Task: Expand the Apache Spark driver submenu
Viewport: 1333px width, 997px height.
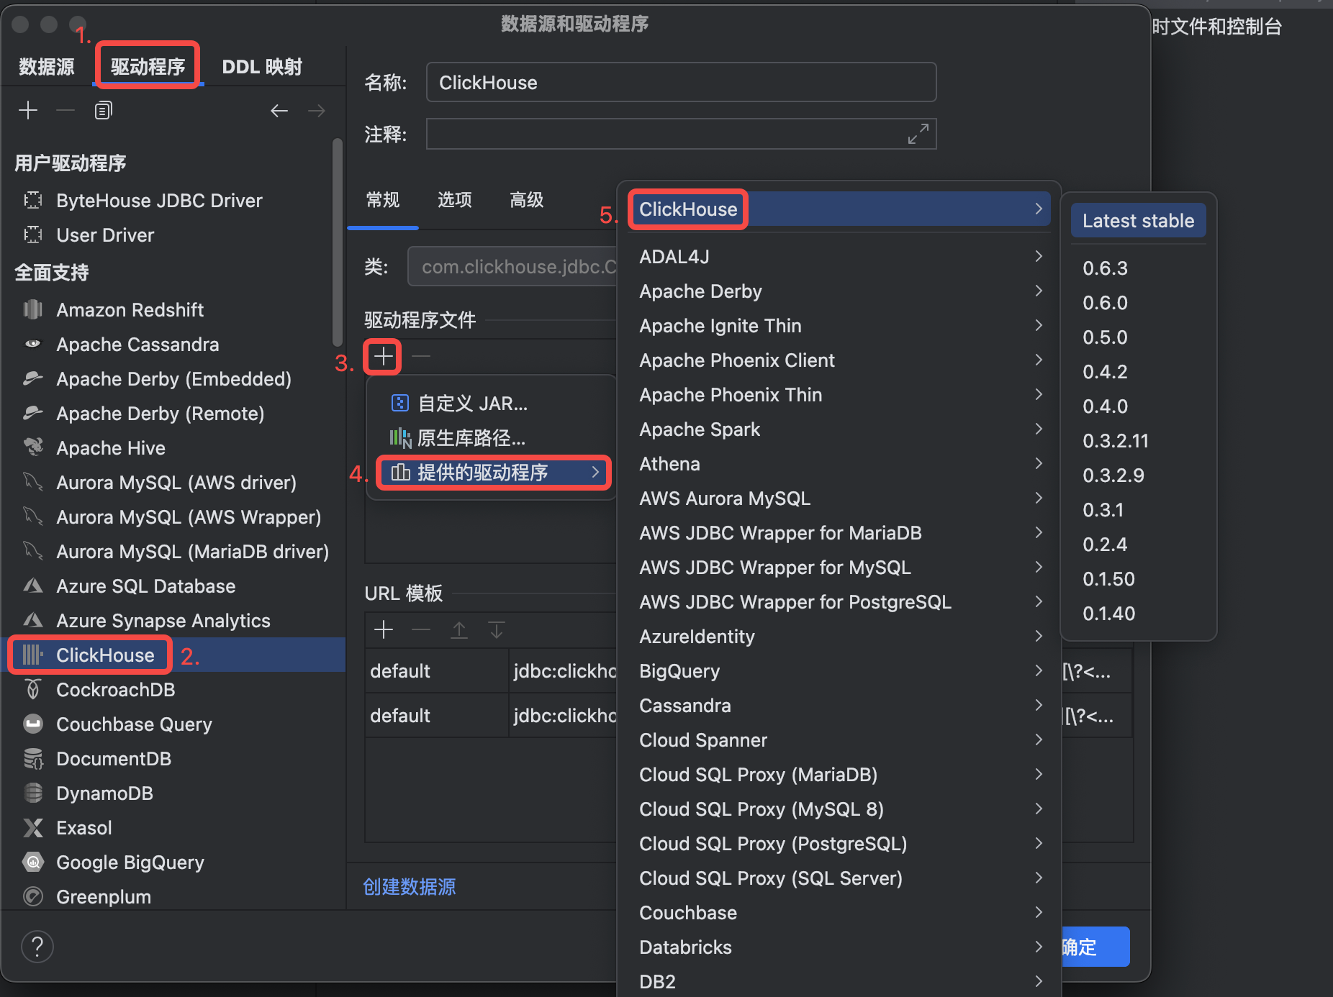Action: coord(839,429)
